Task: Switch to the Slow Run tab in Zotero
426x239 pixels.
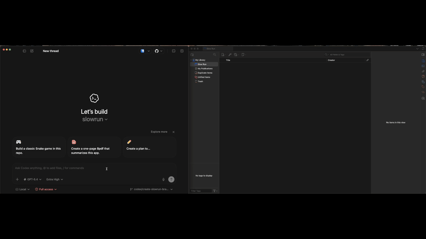Action: (x=210, y=48)
